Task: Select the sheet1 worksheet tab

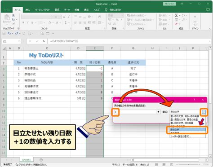Action: 27,160
